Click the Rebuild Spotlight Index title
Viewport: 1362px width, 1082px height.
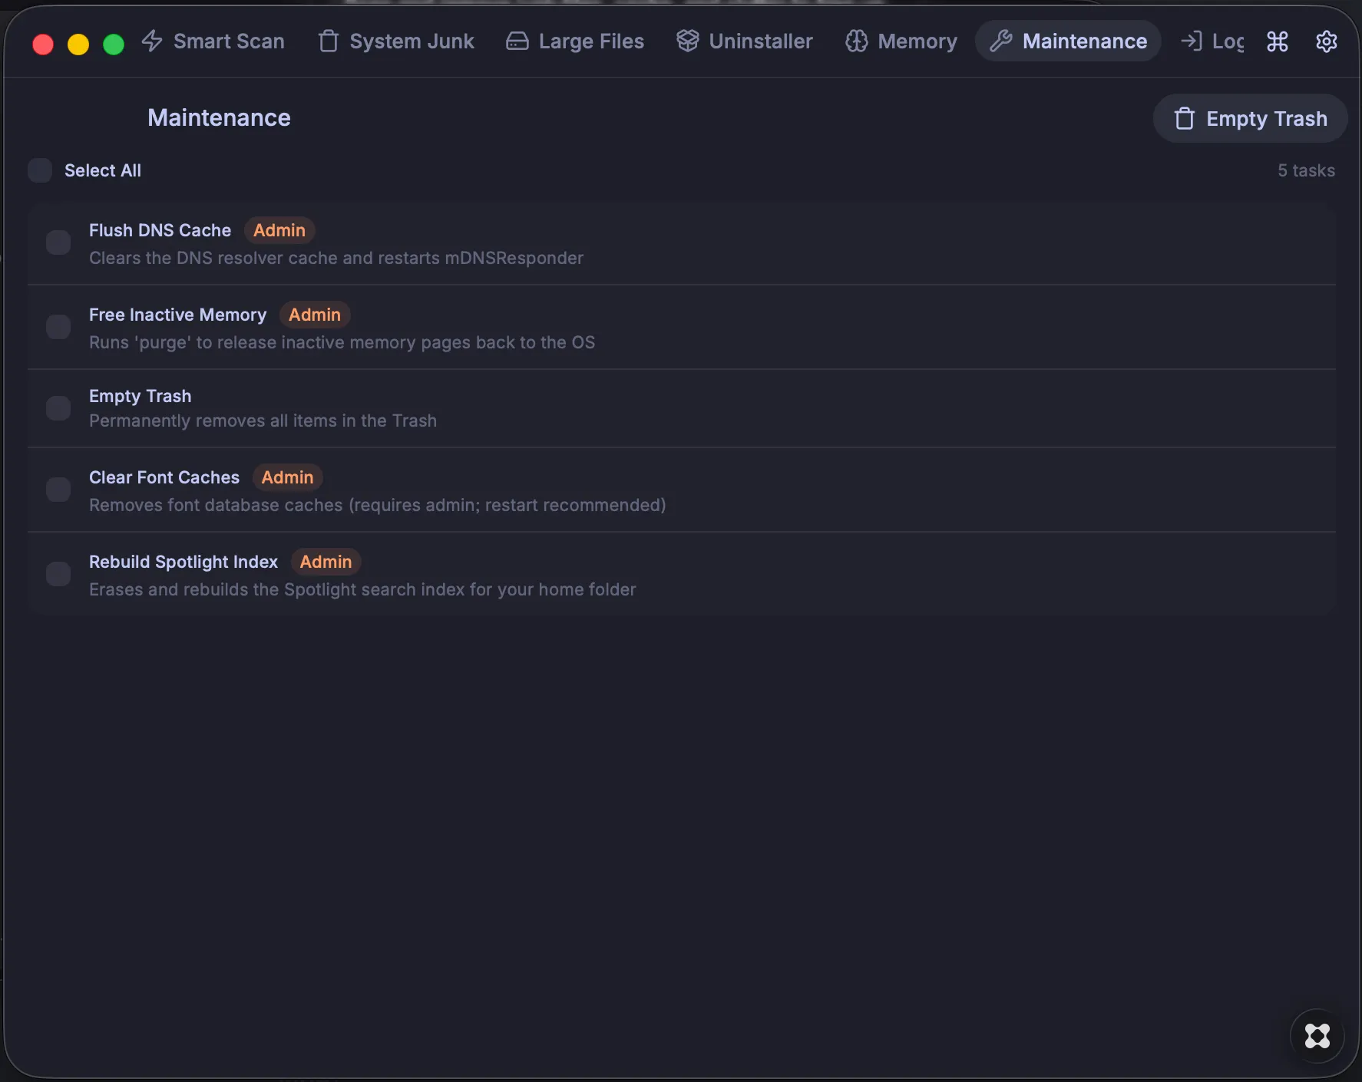tap(183, 562)
